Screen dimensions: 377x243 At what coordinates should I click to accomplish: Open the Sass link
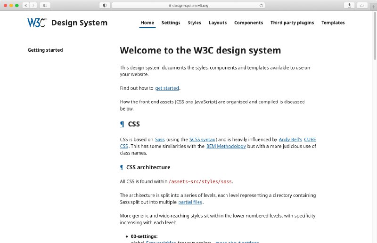[160, 140]
